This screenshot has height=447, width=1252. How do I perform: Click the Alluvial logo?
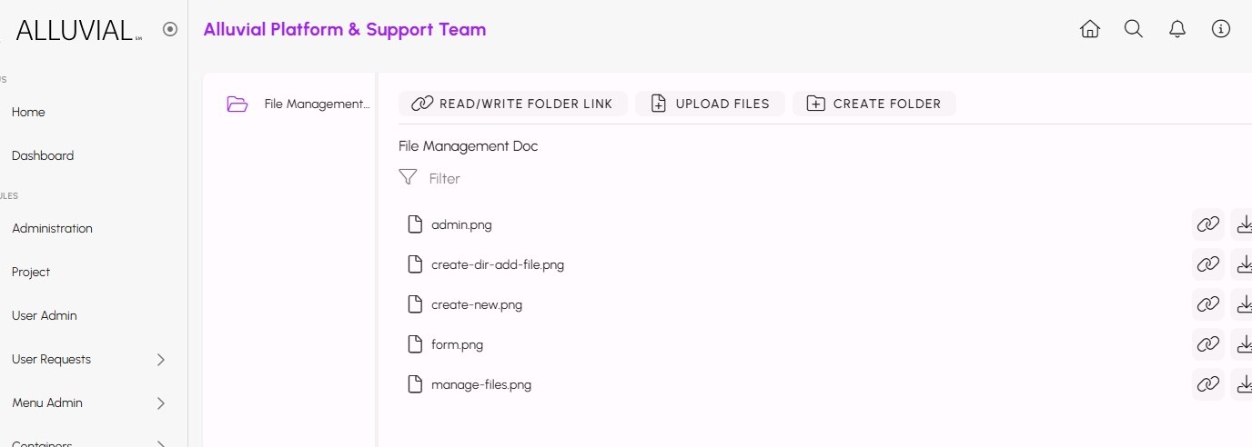pos(78,30)
